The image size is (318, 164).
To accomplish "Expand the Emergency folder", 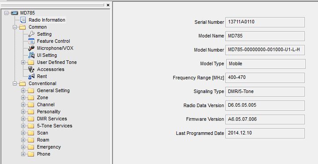I will tap(23, 147).
